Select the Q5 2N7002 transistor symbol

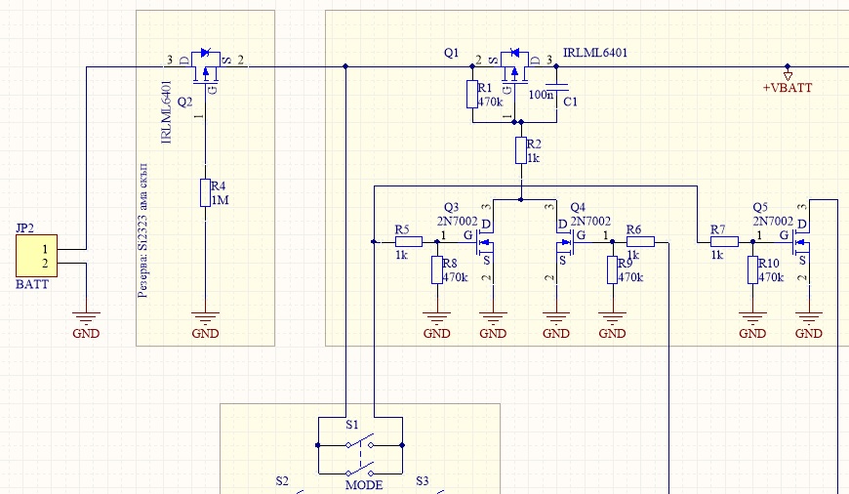pos(800,242)
